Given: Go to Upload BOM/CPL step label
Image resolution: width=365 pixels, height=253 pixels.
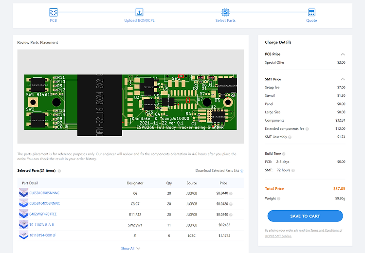Looking at the screenshot, I should pyautogui.click(x=139, y=20).
